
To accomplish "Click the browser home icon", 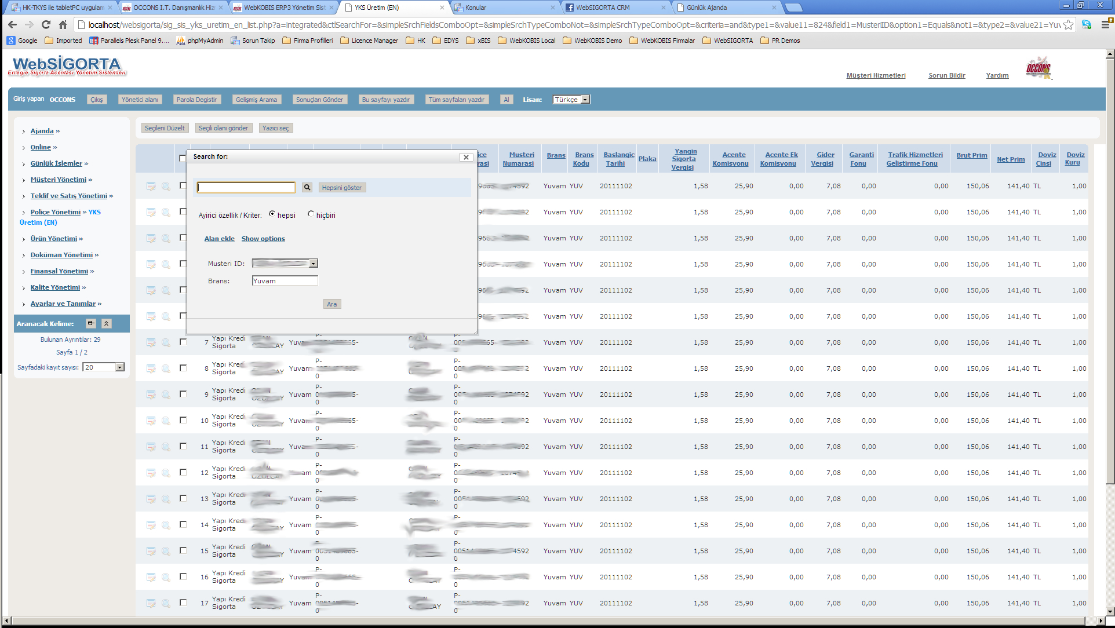I will (x=63, y=24).
